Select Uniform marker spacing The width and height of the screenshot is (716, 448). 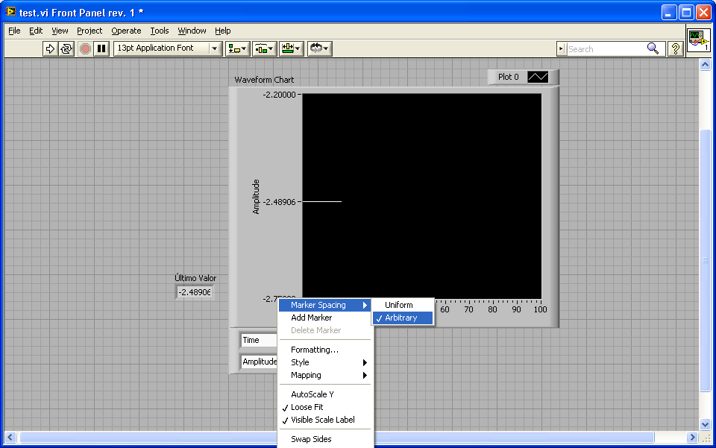(x=398, y=305)
